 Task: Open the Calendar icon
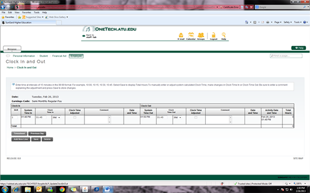(191, 36)
